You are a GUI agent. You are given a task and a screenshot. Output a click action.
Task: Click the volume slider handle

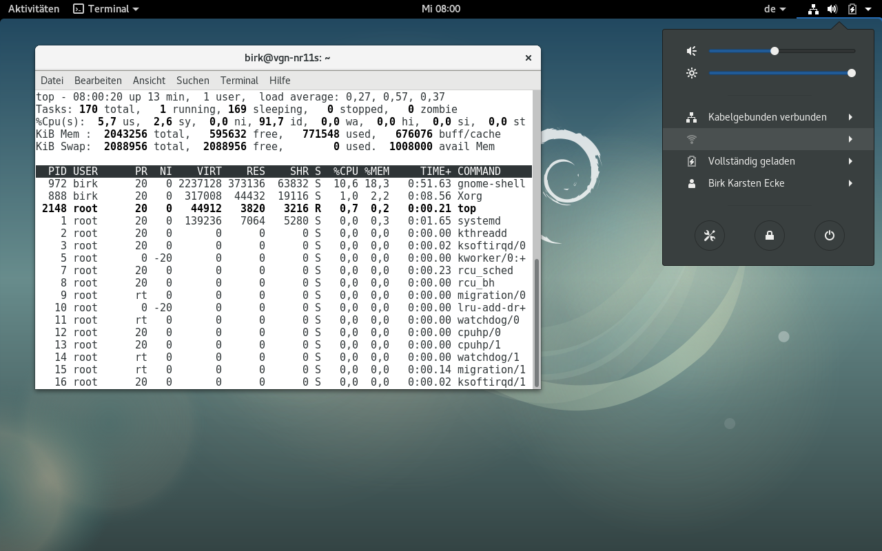(x=775, y=51)
